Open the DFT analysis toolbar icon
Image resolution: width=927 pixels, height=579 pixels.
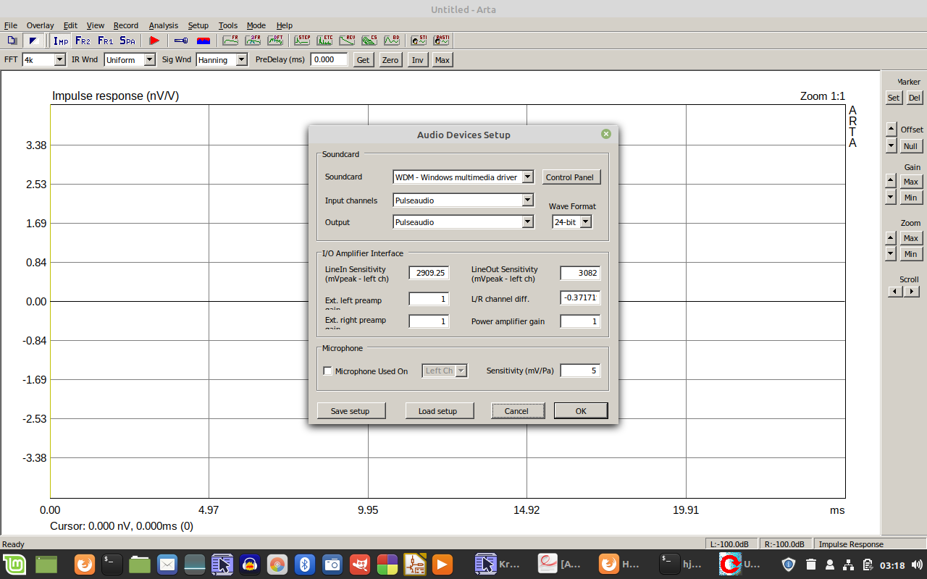pos(275,41)
